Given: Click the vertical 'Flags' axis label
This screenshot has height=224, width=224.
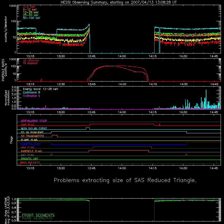Looking at the screenshot, I should (x=11, y=140).
